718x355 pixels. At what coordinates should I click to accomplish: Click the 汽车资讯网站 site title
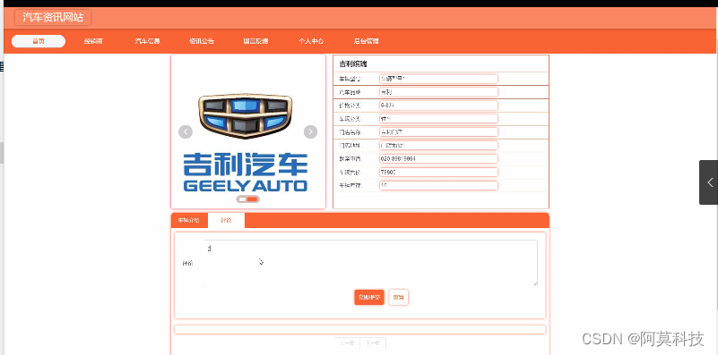click(53, 18)
